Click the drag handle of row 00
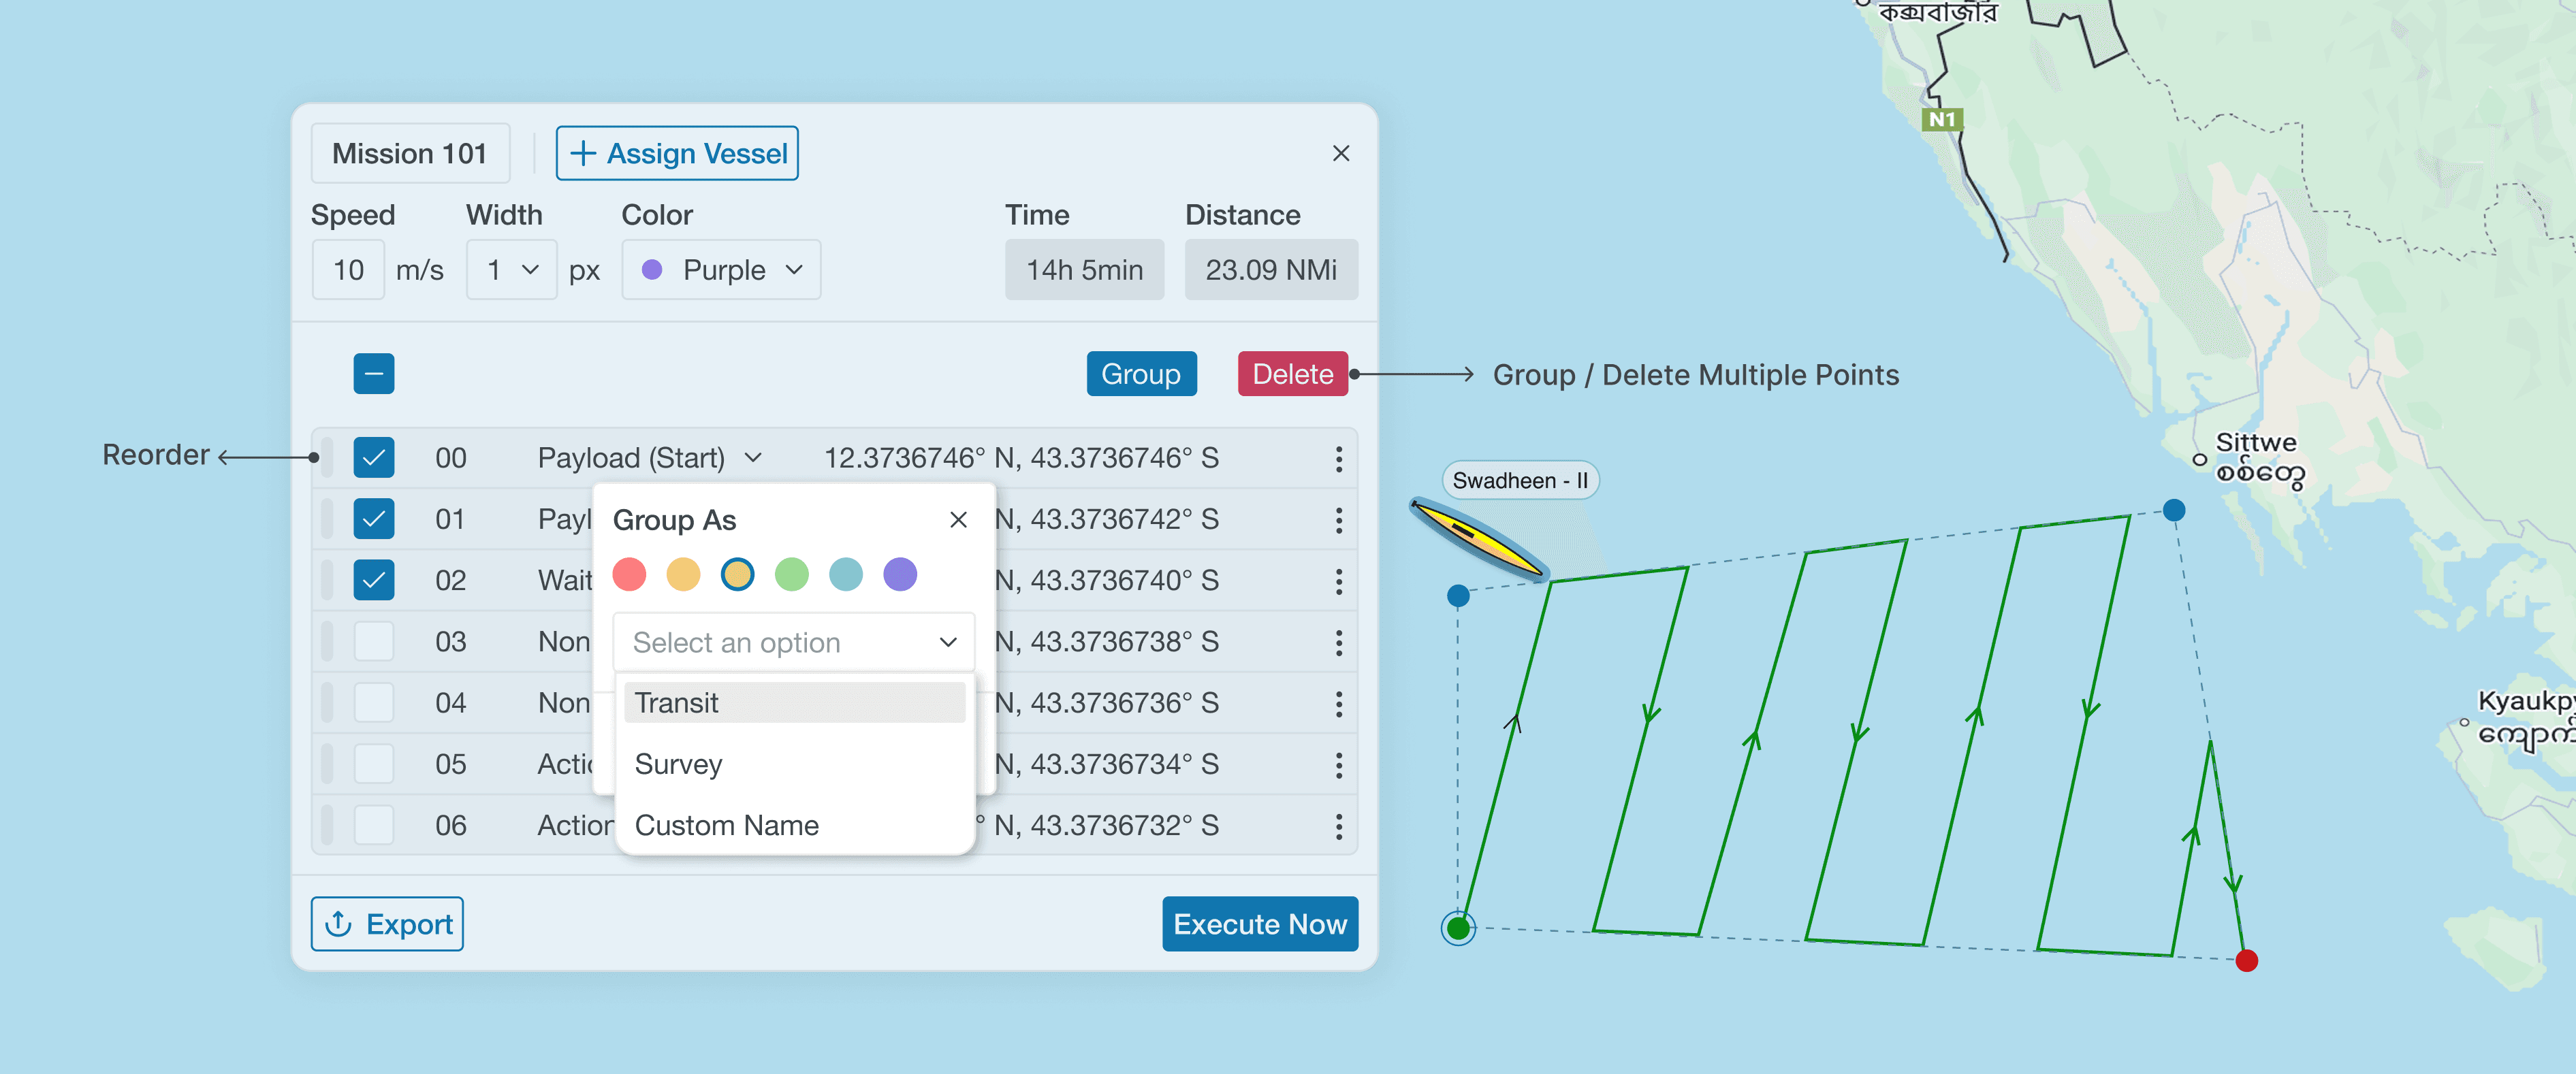2576x1074 pixels. point(327,457)
